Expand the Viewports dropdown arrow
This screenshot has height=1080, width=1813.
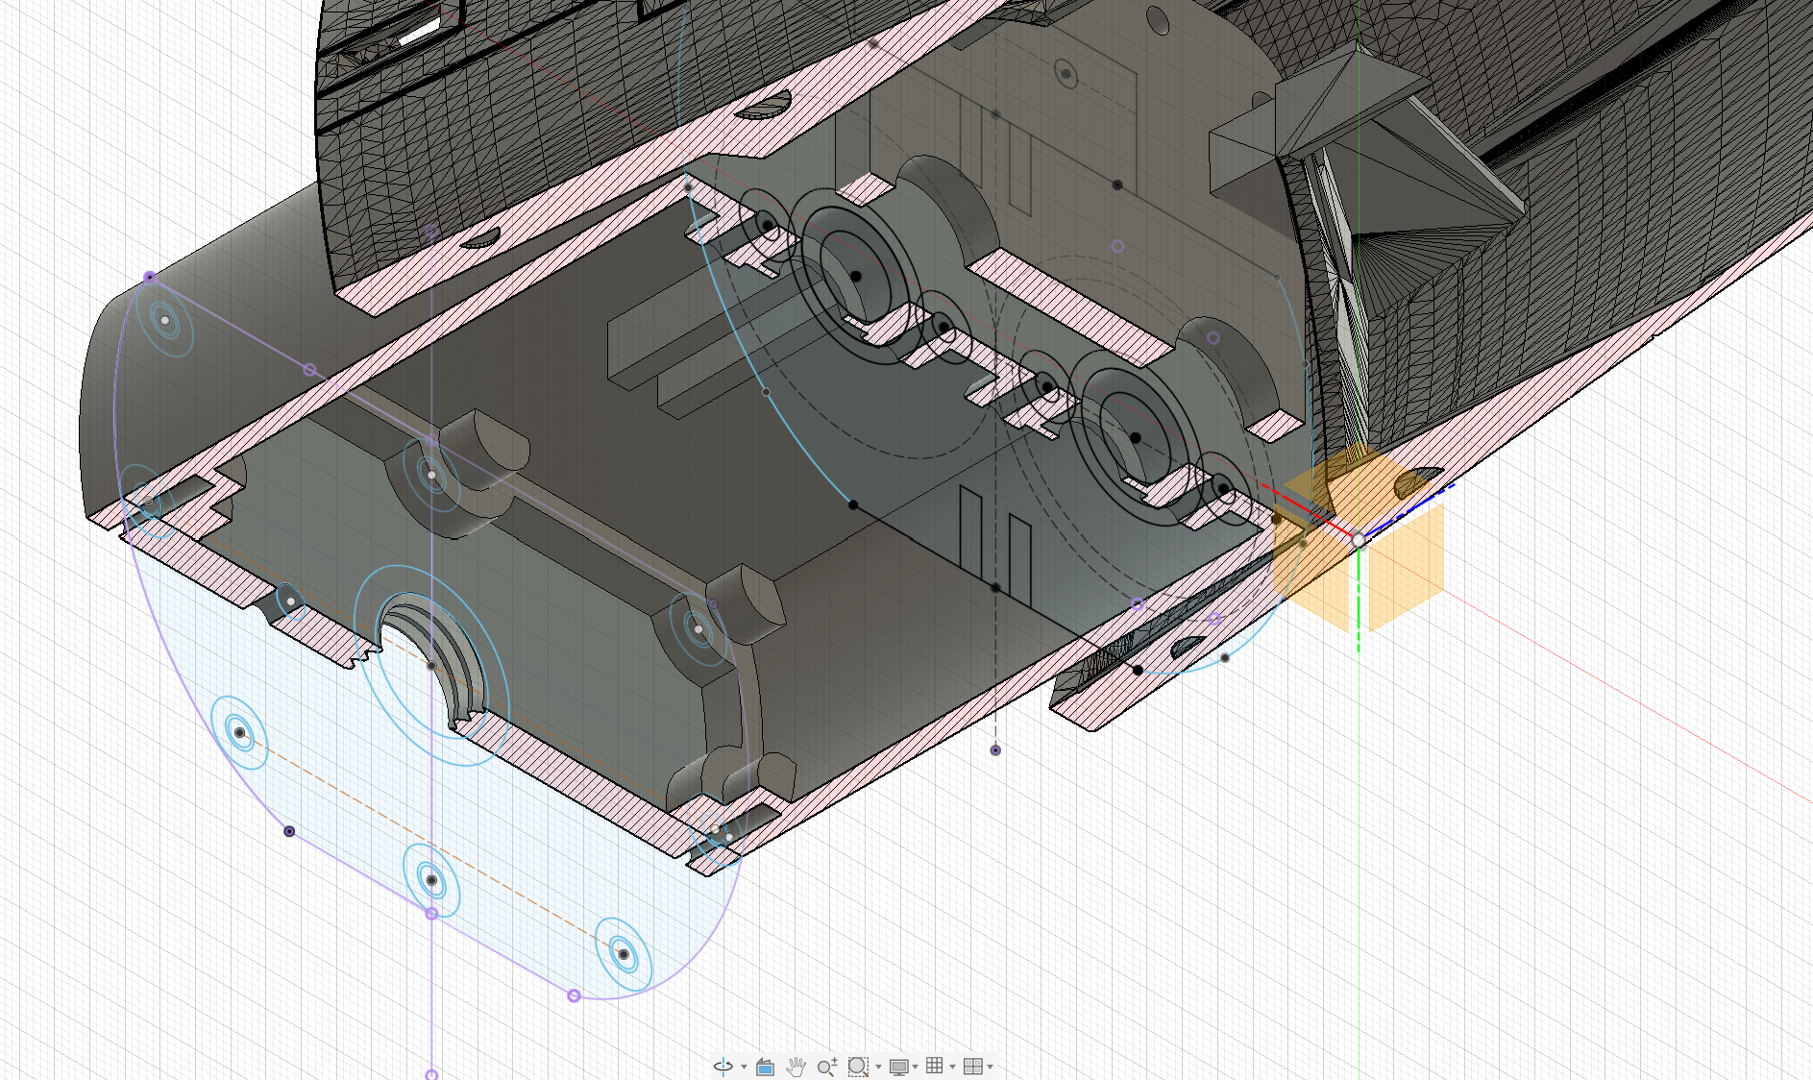(x=990, y=1068)
